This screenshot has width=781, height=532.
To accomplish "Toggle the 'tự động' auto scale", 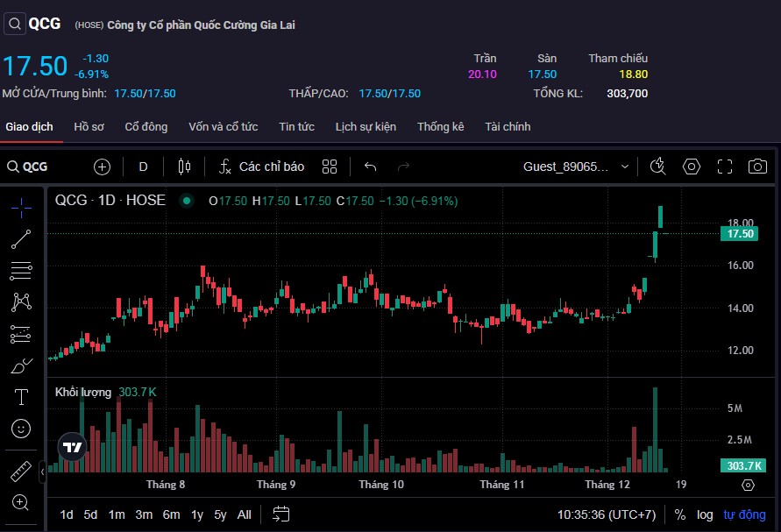I will click(744, 514).
